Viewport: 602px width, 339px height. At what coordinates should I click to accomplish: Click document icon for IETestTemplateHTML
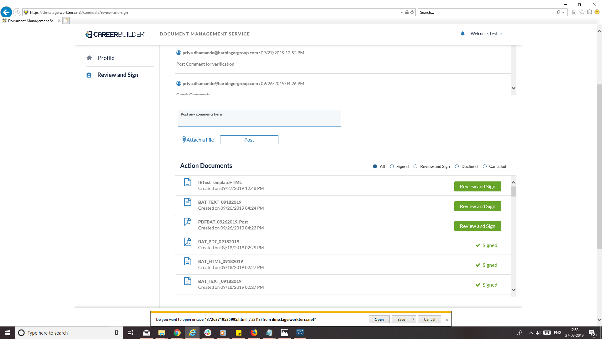click(187, 182)
